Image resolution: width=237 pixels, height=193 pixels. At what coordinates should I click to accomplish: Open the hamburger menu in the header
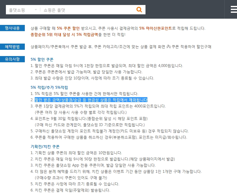click(234, 9)
